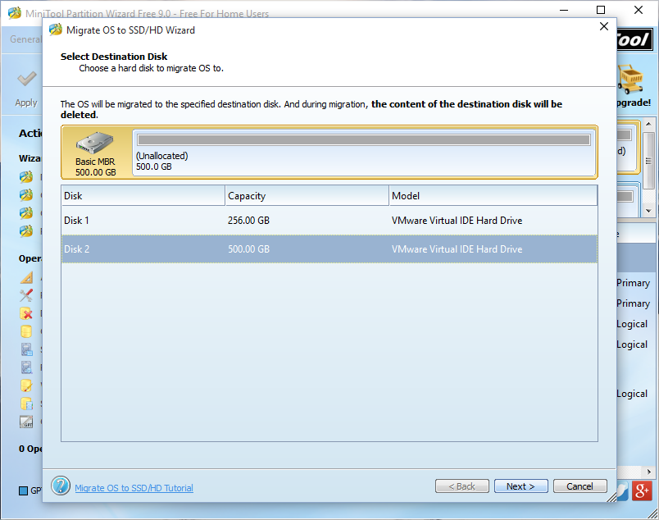The width and height of the screenshot is (659, 520).
Task: Click the Unallocated 500.0 GB partition bar
Action: (x=364, y=140)
